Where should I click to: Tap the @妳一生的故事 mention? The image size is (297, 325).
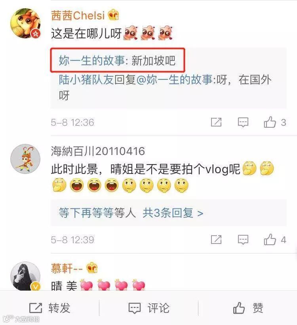[x=174, y=80]
